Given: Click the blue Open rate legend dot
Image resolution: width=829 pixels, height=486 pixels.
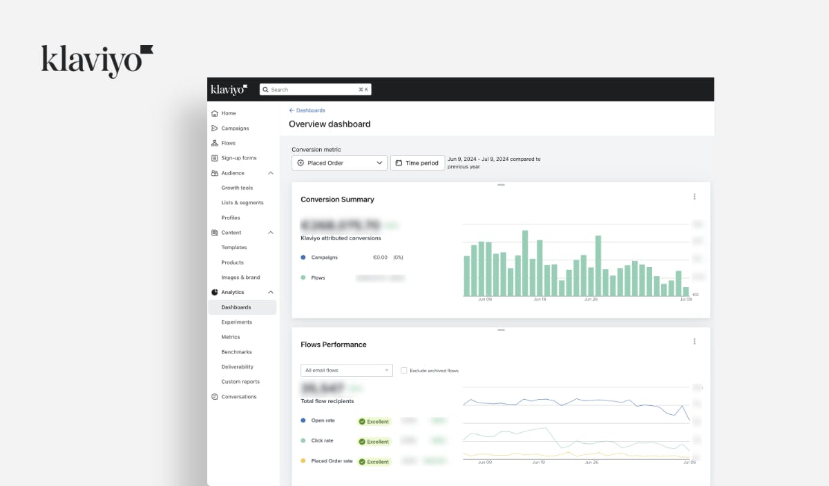Looking at the screenshot, I should 303,420.
